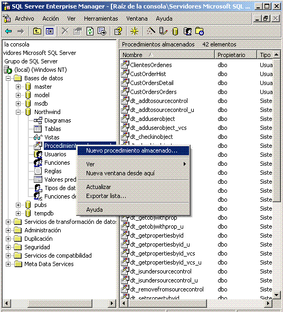Run a wizard using the wand icon

click(151, 31)
